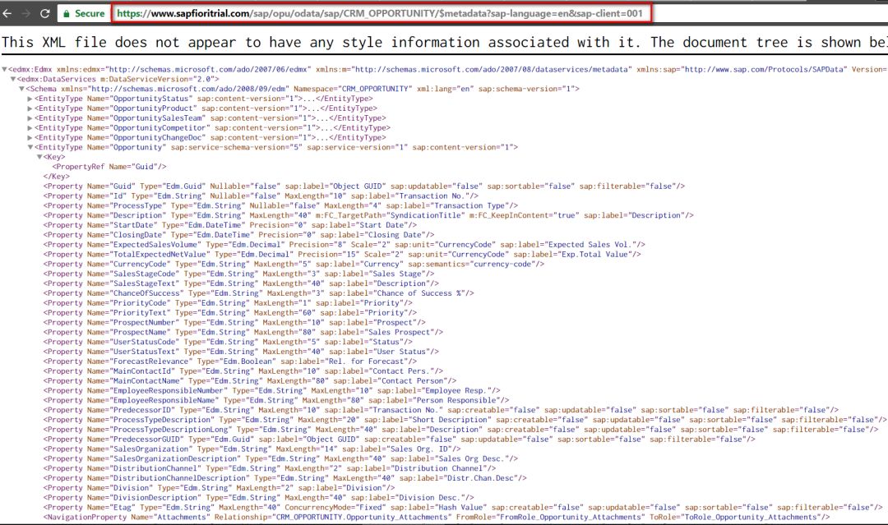The width and height of the screenshot is (888, 525).
Task: Select the Property Name="ProcessTypeDescriptionLong" line
Action: point(461,430)
